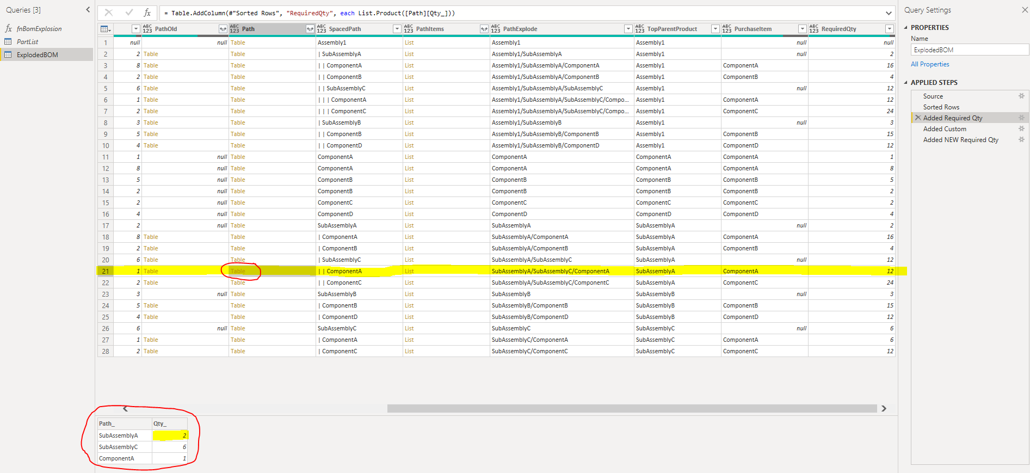Change data type icon of RequiredQty column
This screenshot has width=1030, height=473.
[x=814, y=29]
